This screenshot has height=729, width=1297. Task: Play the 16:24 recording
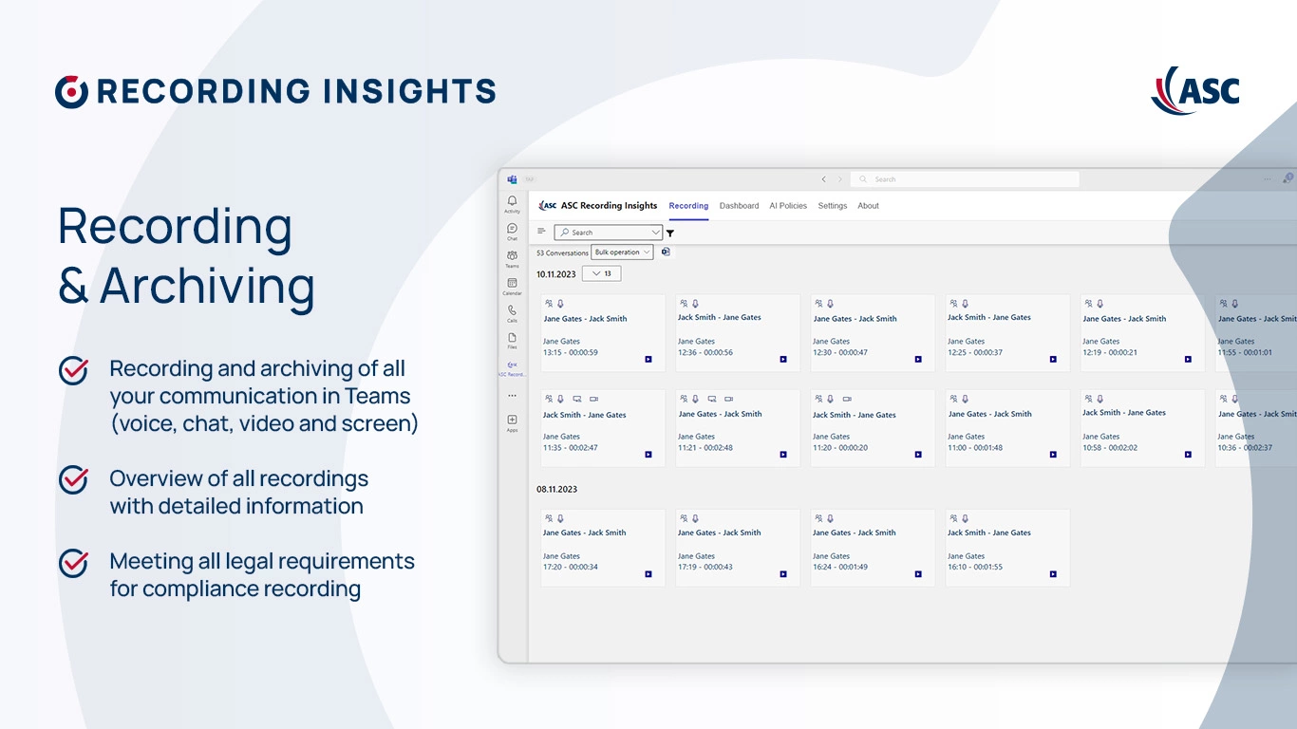[x=918, y=574]
